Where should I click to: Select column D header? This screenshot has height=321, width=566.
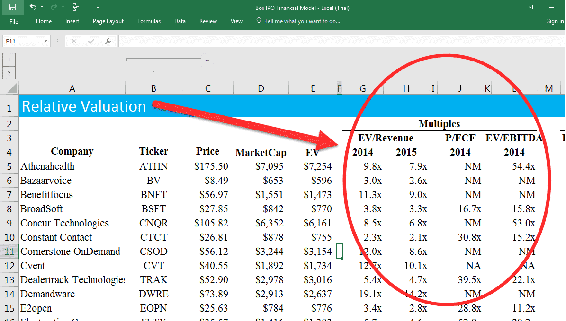click(261, 88)
